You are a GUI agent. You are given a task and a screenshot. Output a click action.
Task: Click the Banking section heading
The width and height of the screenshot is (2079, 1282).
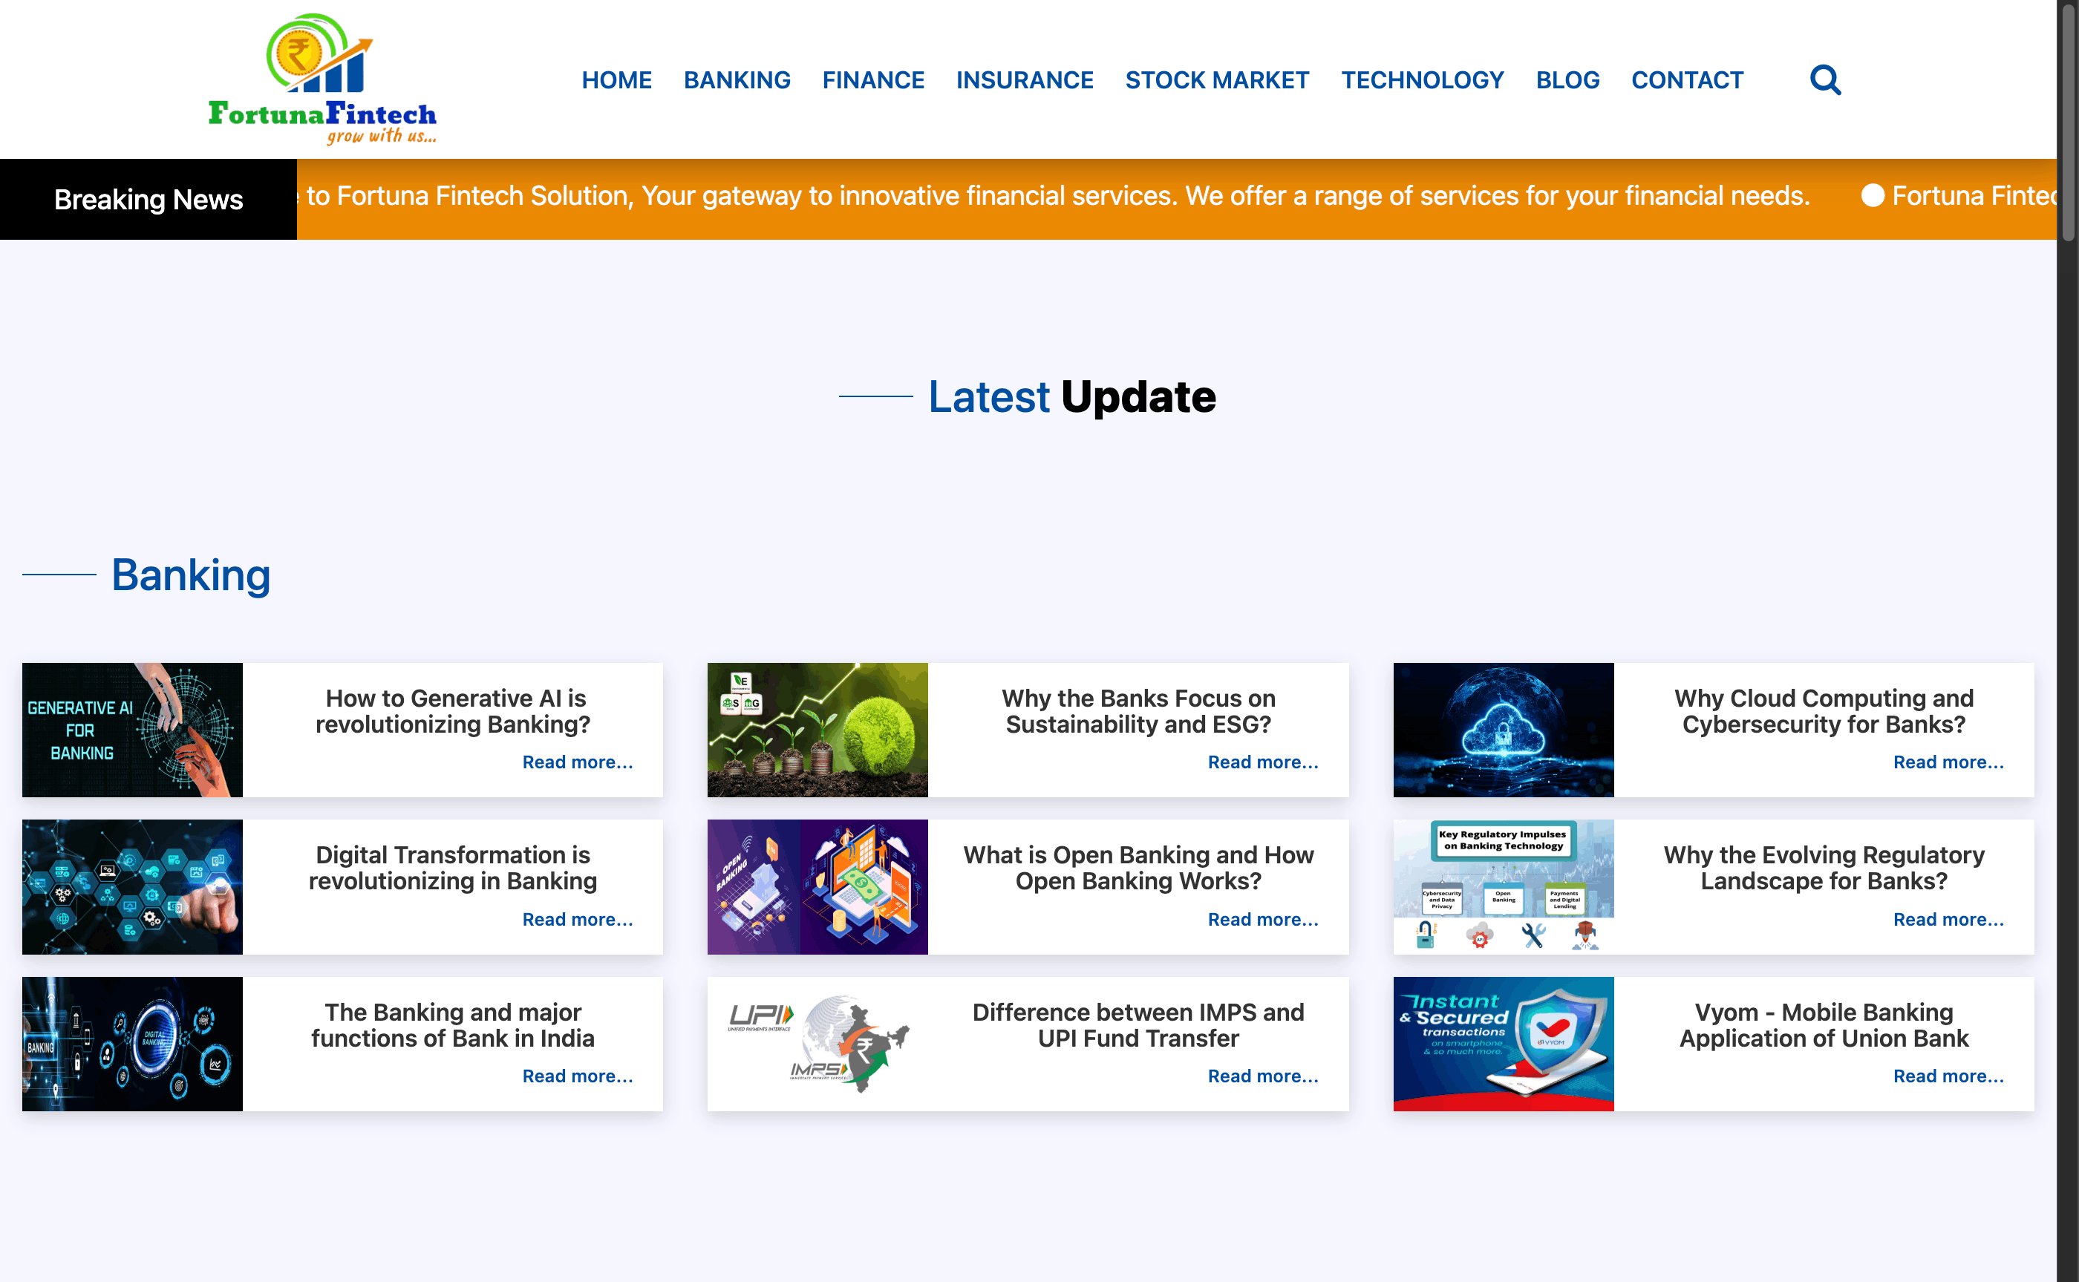(191, 575)
